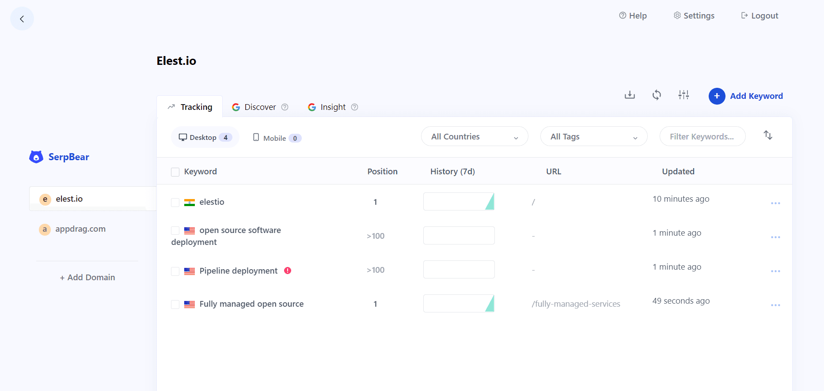The width and height of the screenshot is (824, 391).
Task: Click US flag on Pipeline deployment row
Action: click(190, 271)
